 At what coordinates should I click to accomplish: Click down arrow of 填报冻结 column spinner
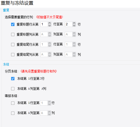point(49,114)
